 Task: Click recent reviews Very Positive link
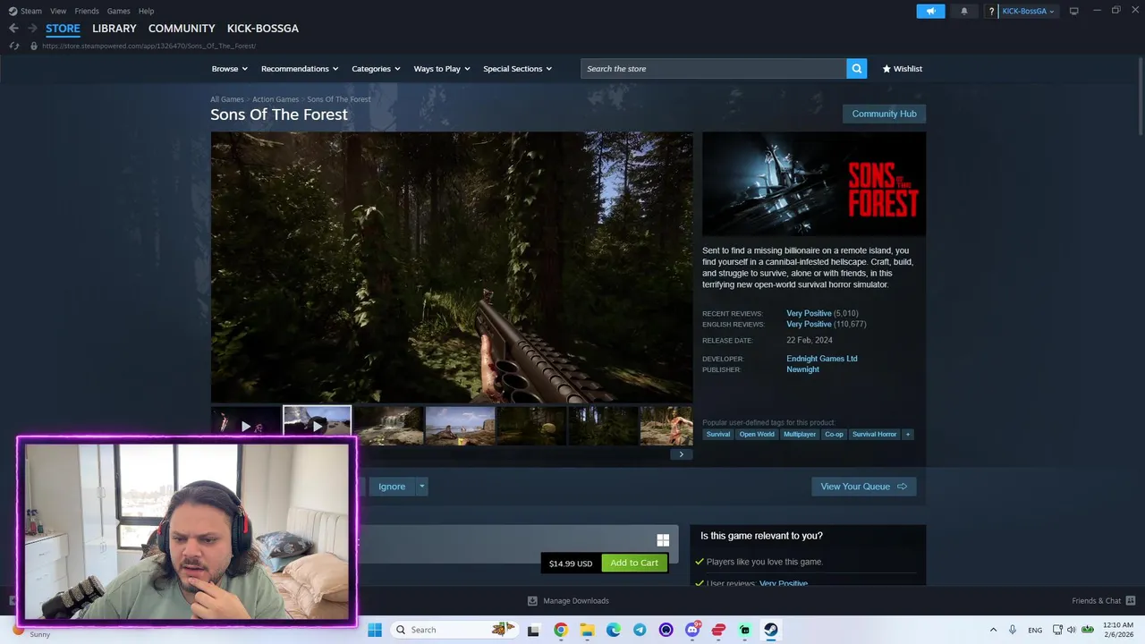(809, 314)
